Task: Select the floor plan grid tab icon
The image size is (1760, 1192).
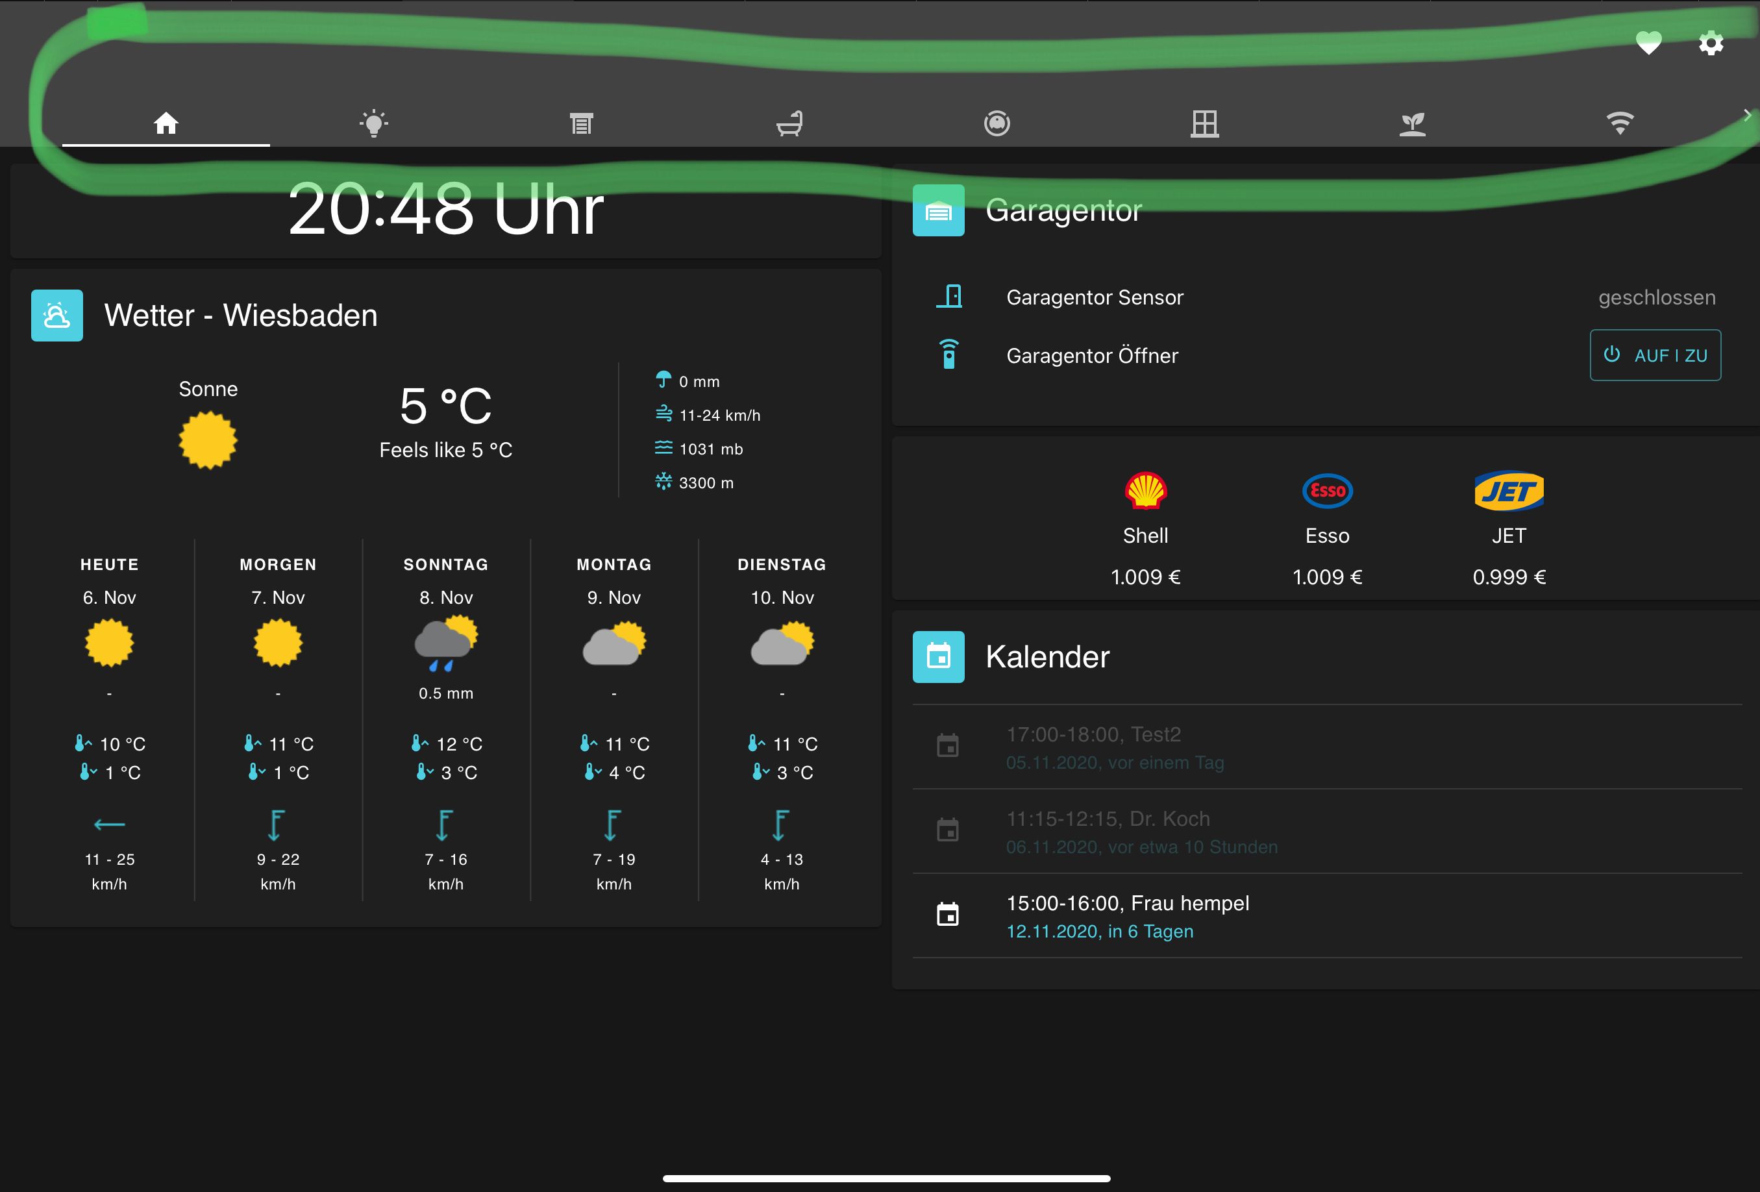Action: point(1204,123)
